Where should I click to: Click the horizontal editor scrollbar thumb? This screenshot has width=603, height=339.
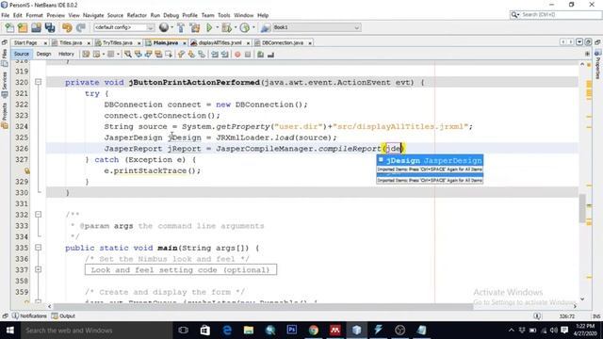(x=263, y=306)
